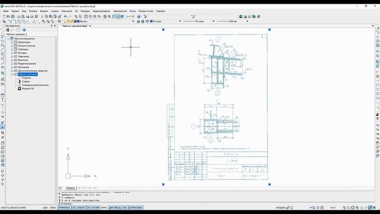Toggle ШАГ snap step mode
The height and width of the screenshot is (214, 380).
[x=45, y=207]
